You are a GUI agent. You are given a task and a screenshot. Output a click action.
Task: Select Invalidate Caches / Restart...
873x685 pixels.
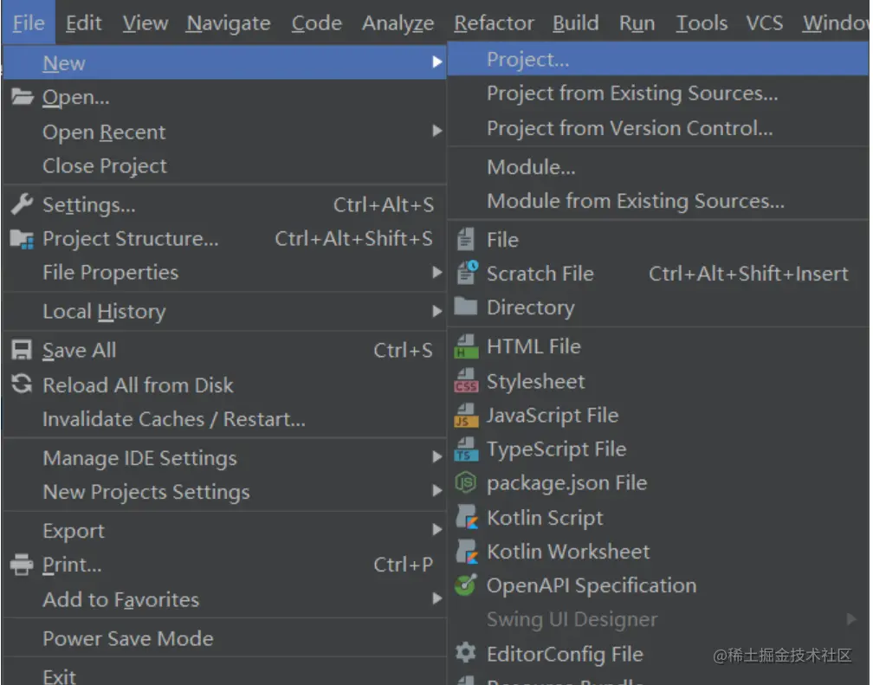click(x=173, y=420)
